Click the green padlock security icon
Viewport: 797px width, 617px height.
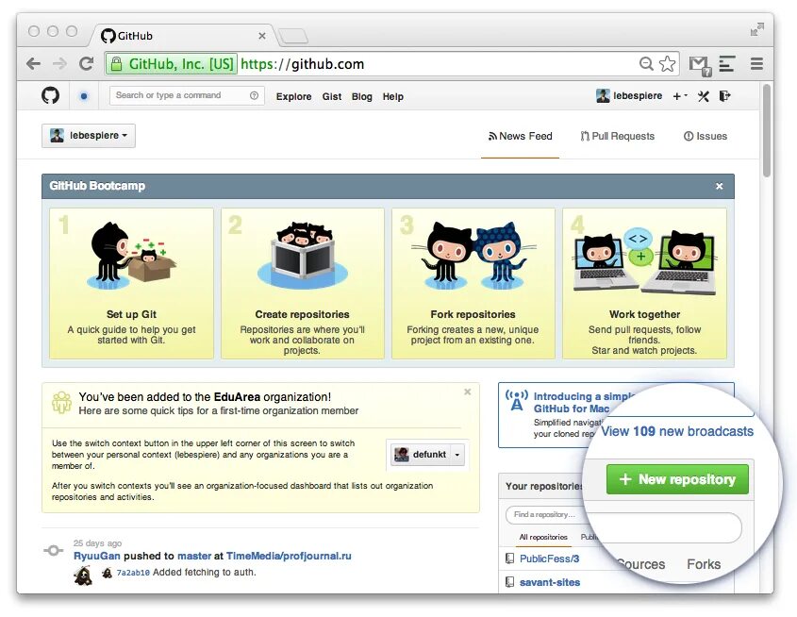coord(116,64)
